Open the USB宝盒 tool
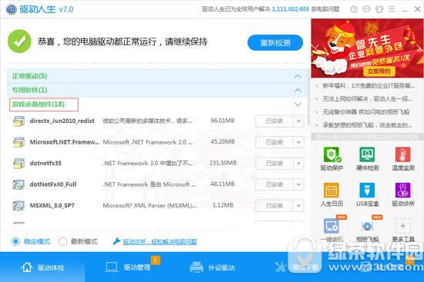Viewport: 424px width, 282px height. point(367,194)
